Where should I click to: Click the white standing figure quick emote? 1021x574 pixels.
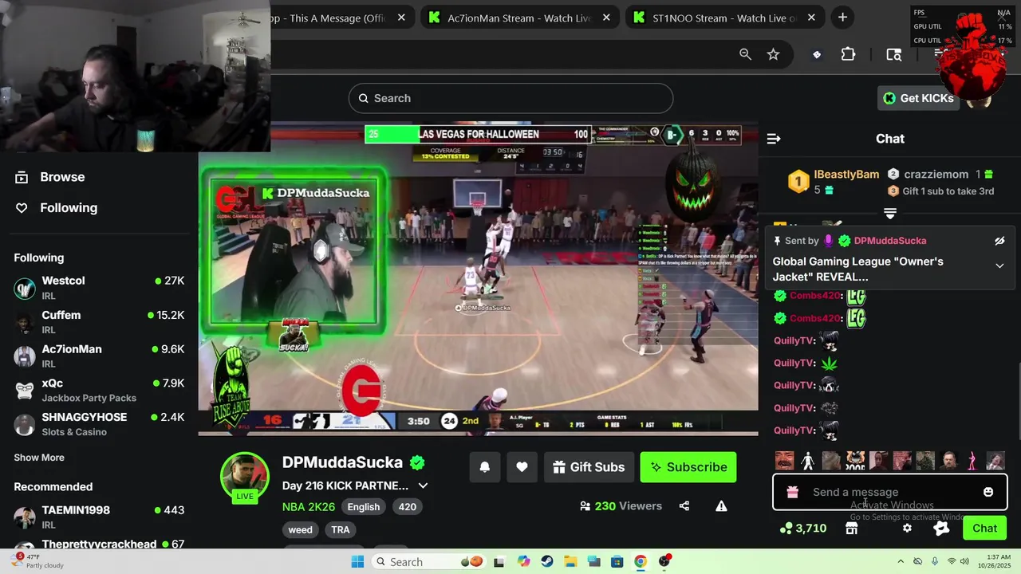[808, 461]
